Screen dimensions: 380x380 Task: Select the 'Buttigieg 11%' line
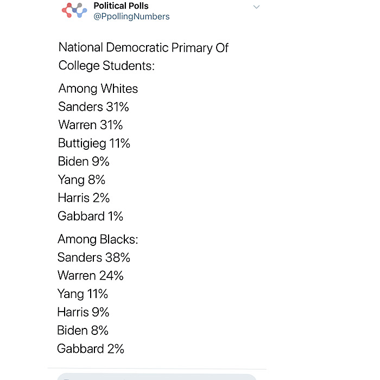click(x=94, y=143)
